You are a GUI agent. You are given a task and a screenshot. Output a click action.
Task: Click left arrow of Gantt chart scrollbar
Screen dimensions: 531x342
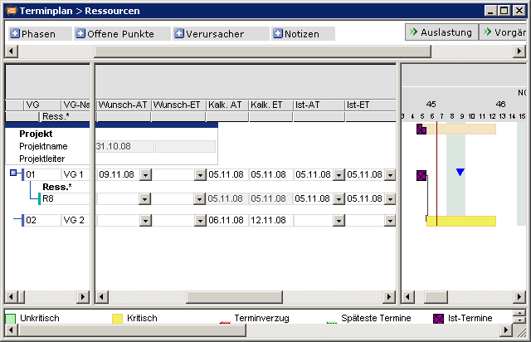pos(407,297)
